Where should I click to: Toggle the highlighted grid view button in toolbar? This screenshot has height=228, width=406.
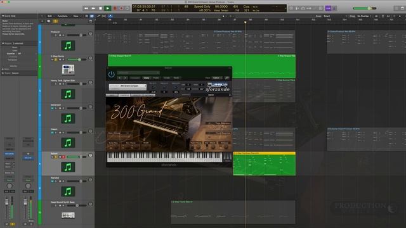(91, 16)
